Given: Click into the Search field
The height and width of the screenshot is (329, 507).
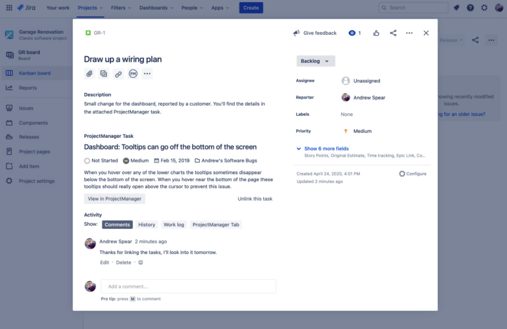Looking at the screenshot, I should pyautogui.click(x=413, y=8).
